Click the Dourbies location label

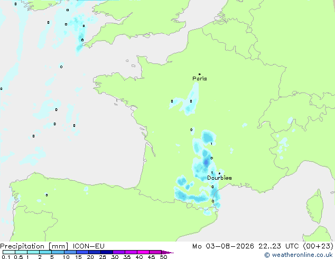(219, 178)
